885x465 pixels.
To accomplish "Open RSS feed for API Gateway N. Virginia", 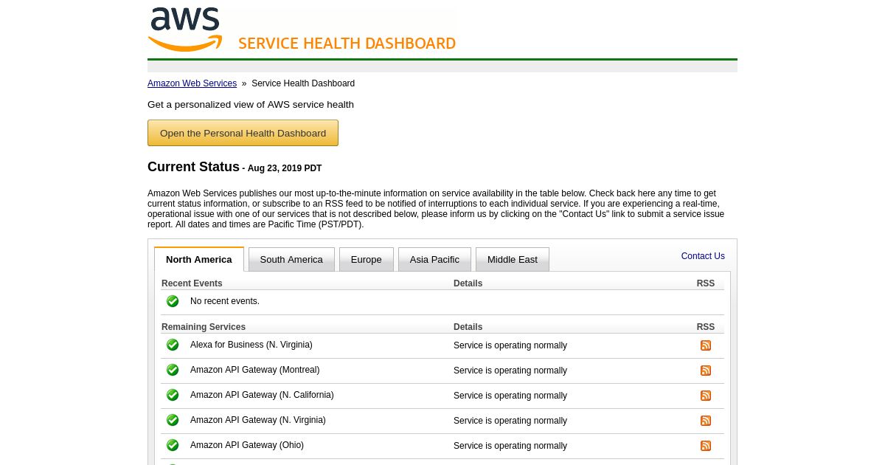I will [706, 421].
